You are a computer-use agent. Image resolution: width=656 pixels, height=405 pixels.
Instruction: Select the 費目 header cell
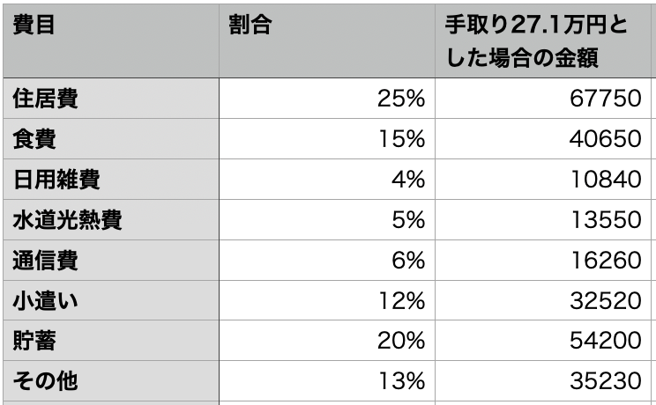pos(111,40)
